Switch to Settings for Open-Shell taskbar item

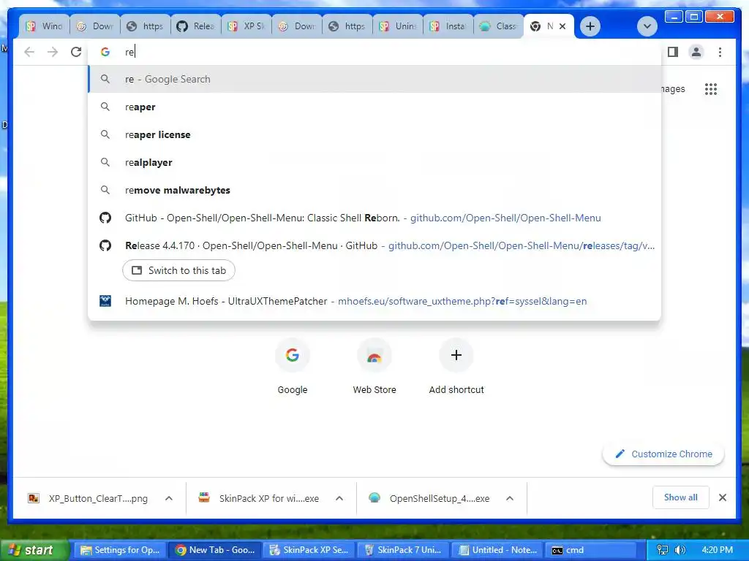pyautogui.click(x=120, y=550)
